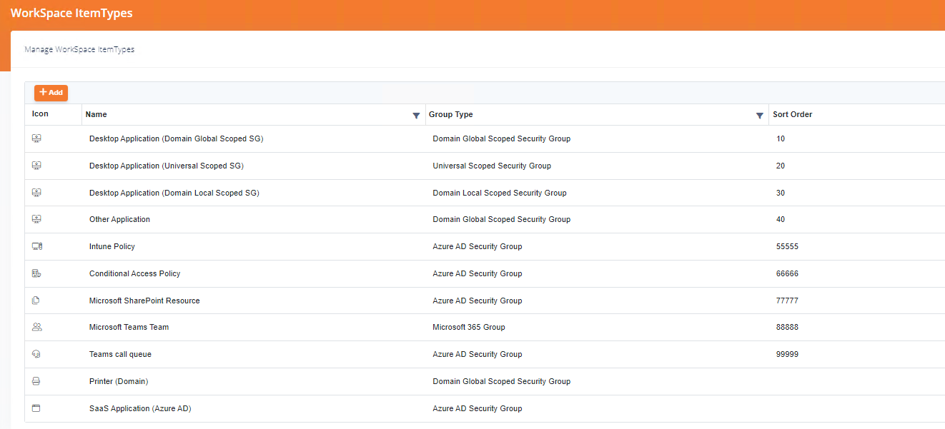Image resolution: width=945 pixels, height=429 pixels.
Task: Click sort order value 55555
Action: [787, 246]
